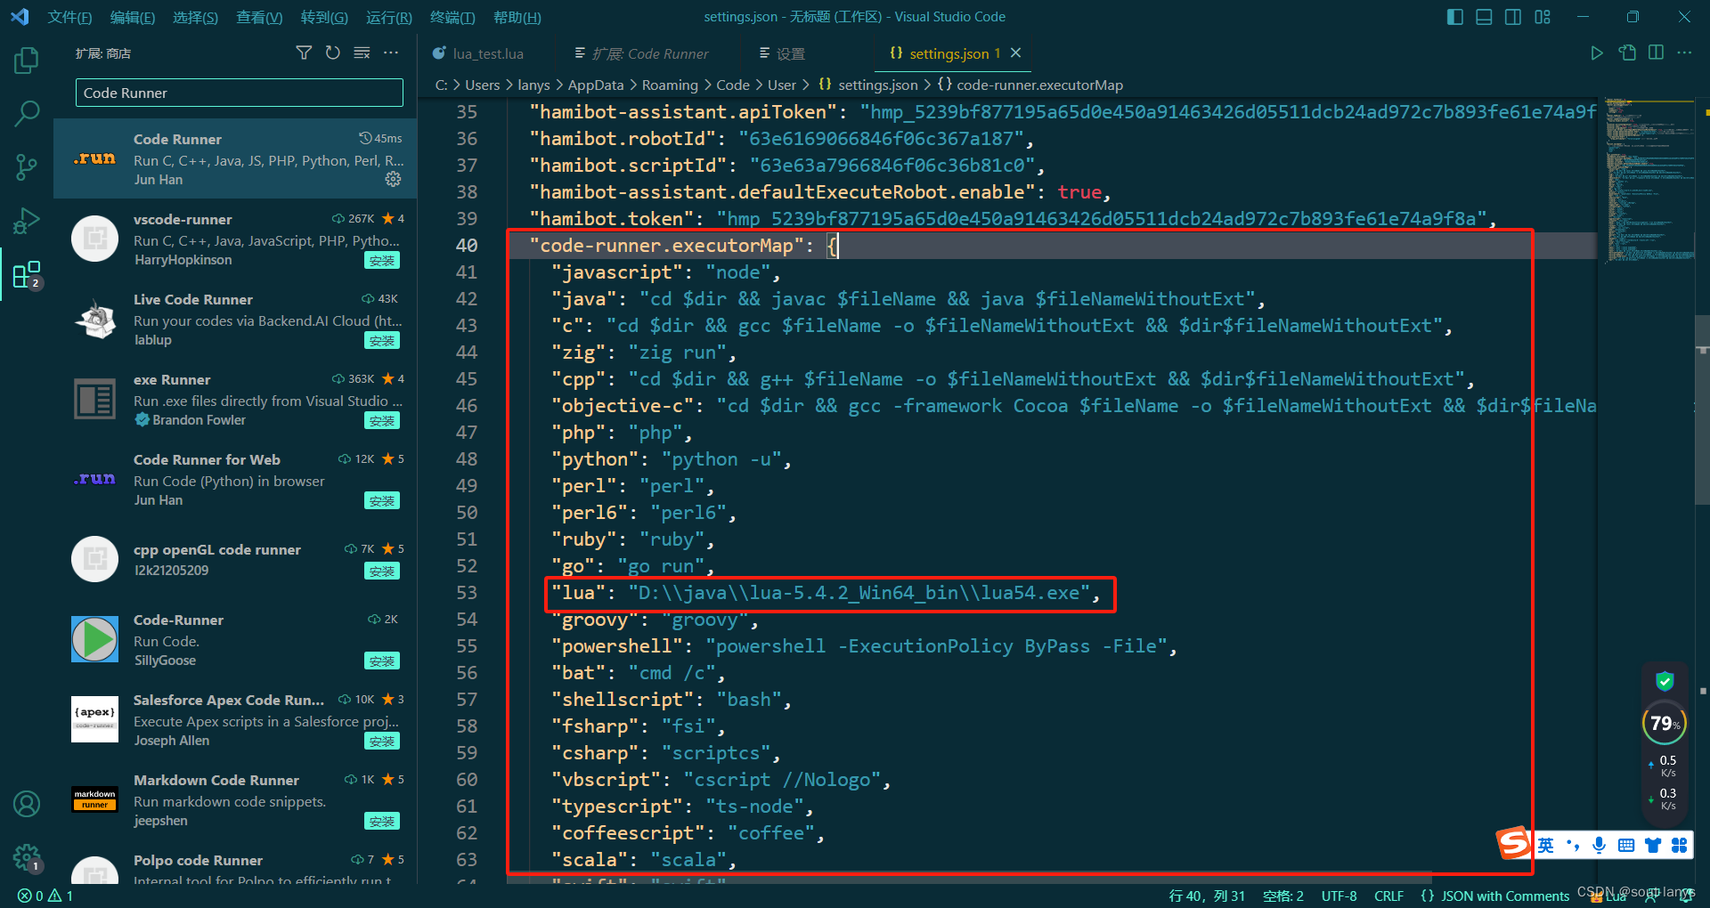The image size is (1710, 908).
Task: Open editor more actions ellipsis
Action: point(1684,53)
